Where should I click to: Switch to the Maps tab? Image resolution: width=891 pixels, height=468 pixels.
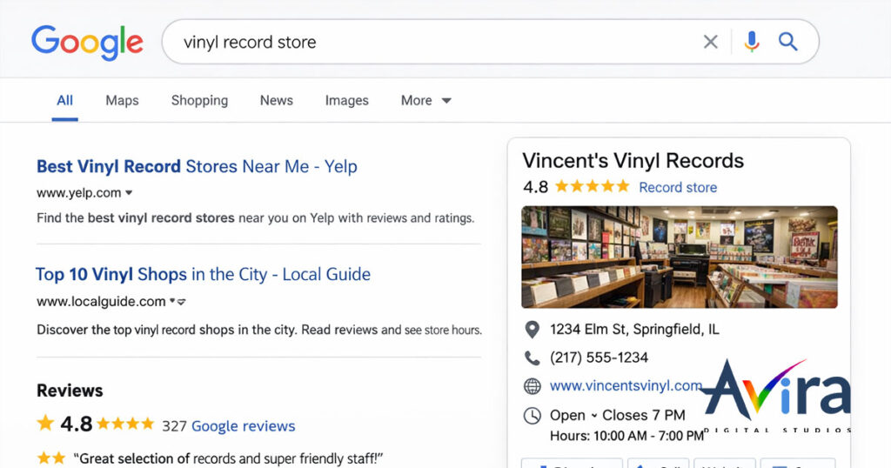122,101
